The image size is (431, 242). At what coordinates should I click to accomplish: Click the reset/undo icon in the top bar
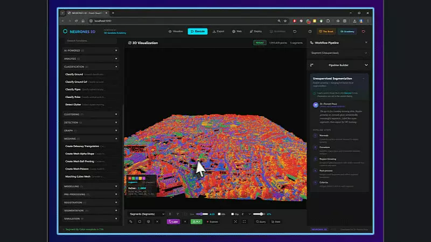(295, 31)
